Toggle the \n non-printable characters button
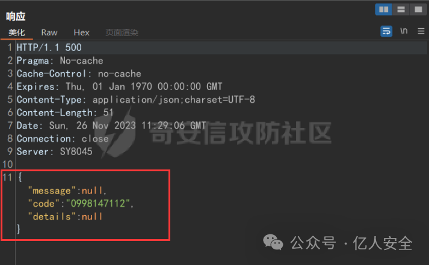Viewport: 429px width, 265px height. tap(404, 31)
